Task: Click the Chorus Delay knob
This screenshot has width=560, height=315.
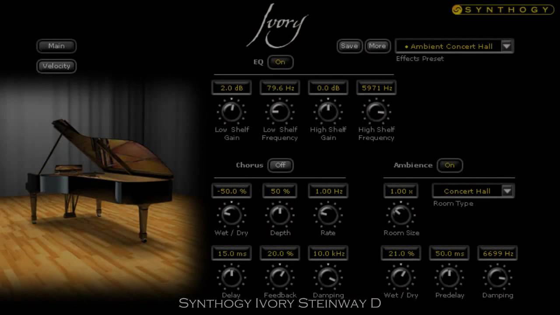Action: click(231, 277)
